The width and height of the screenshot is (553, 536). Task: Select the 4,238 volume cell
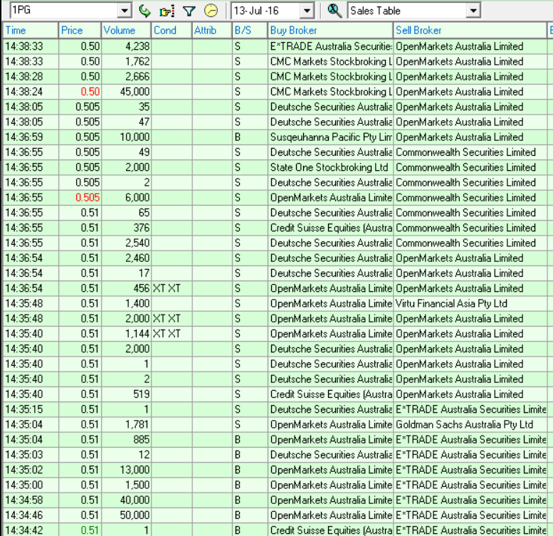pyautogui.click(x=126, y=46)
